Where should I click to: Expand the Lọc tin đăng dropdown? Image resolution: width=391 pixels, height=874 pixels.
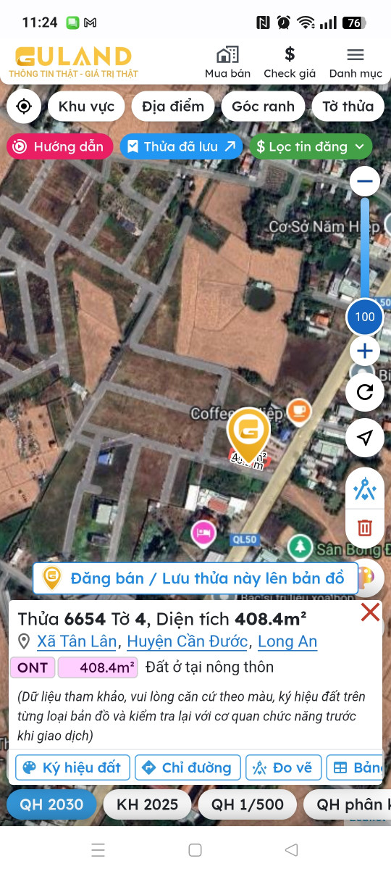pos(311,146)
